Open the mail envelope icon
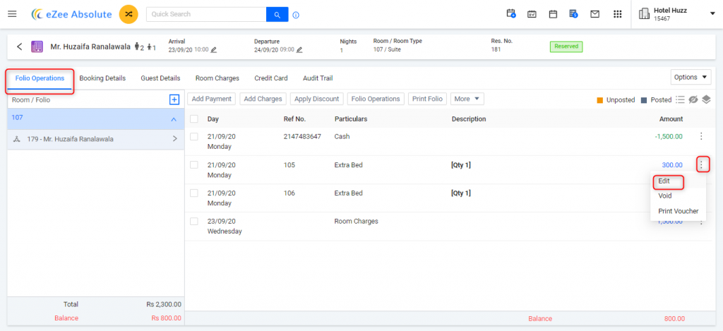 [x=595, y=14]
